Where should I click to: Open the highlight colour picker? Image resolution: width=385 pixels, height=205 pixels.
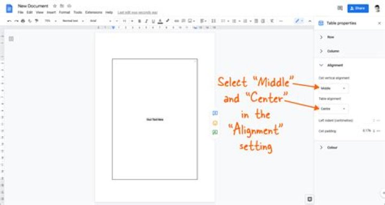167,21
